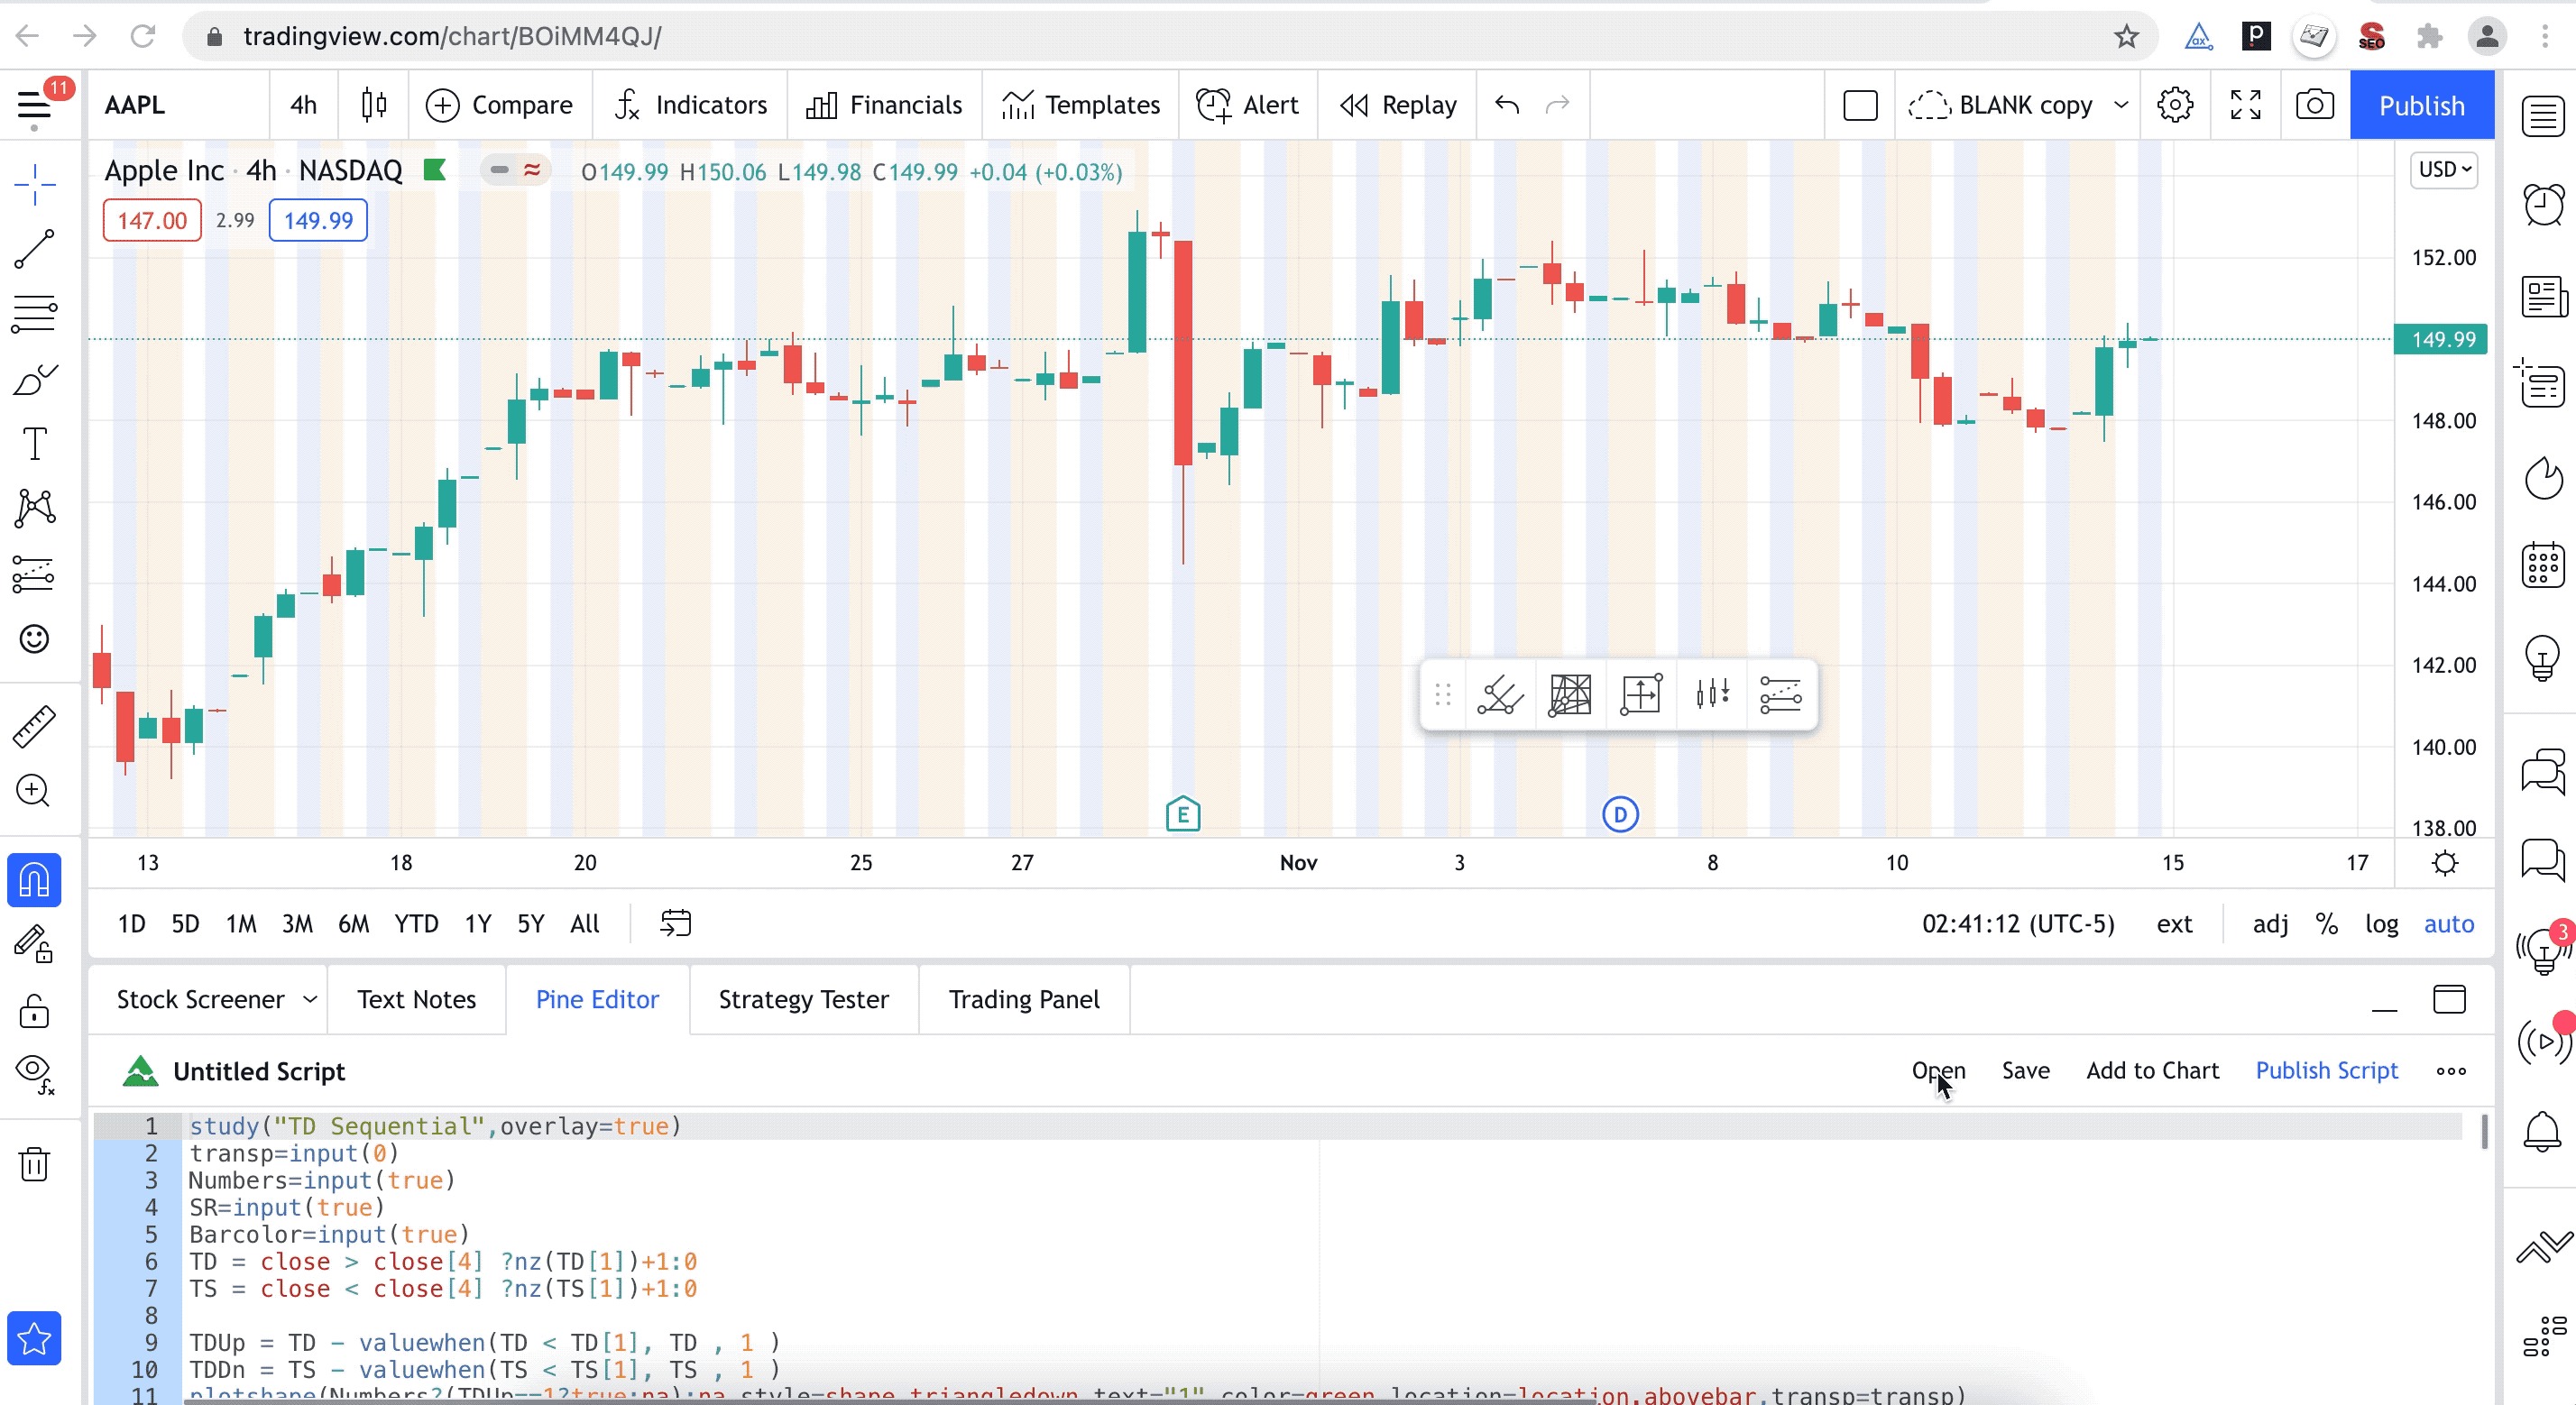
Task: Take a chart snapshot with the camera icon
Action: pos(2313,105)
